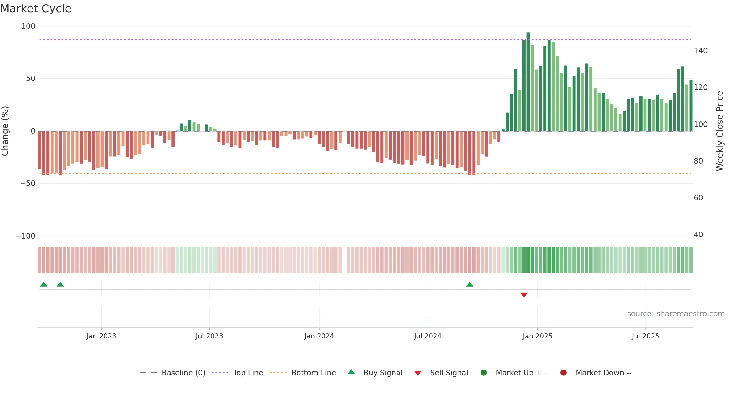Click the 60 tick on the price axis

(x=698, y=198)
